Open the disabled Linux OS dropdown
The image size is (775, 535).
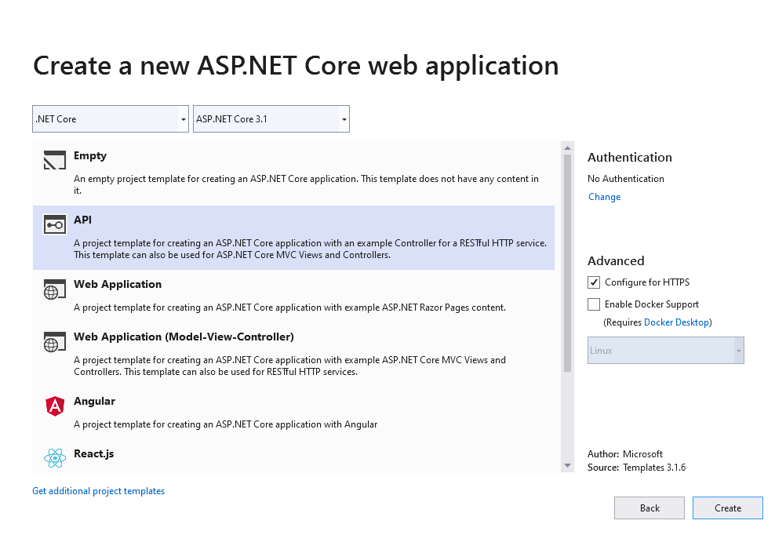pos(665,350)
